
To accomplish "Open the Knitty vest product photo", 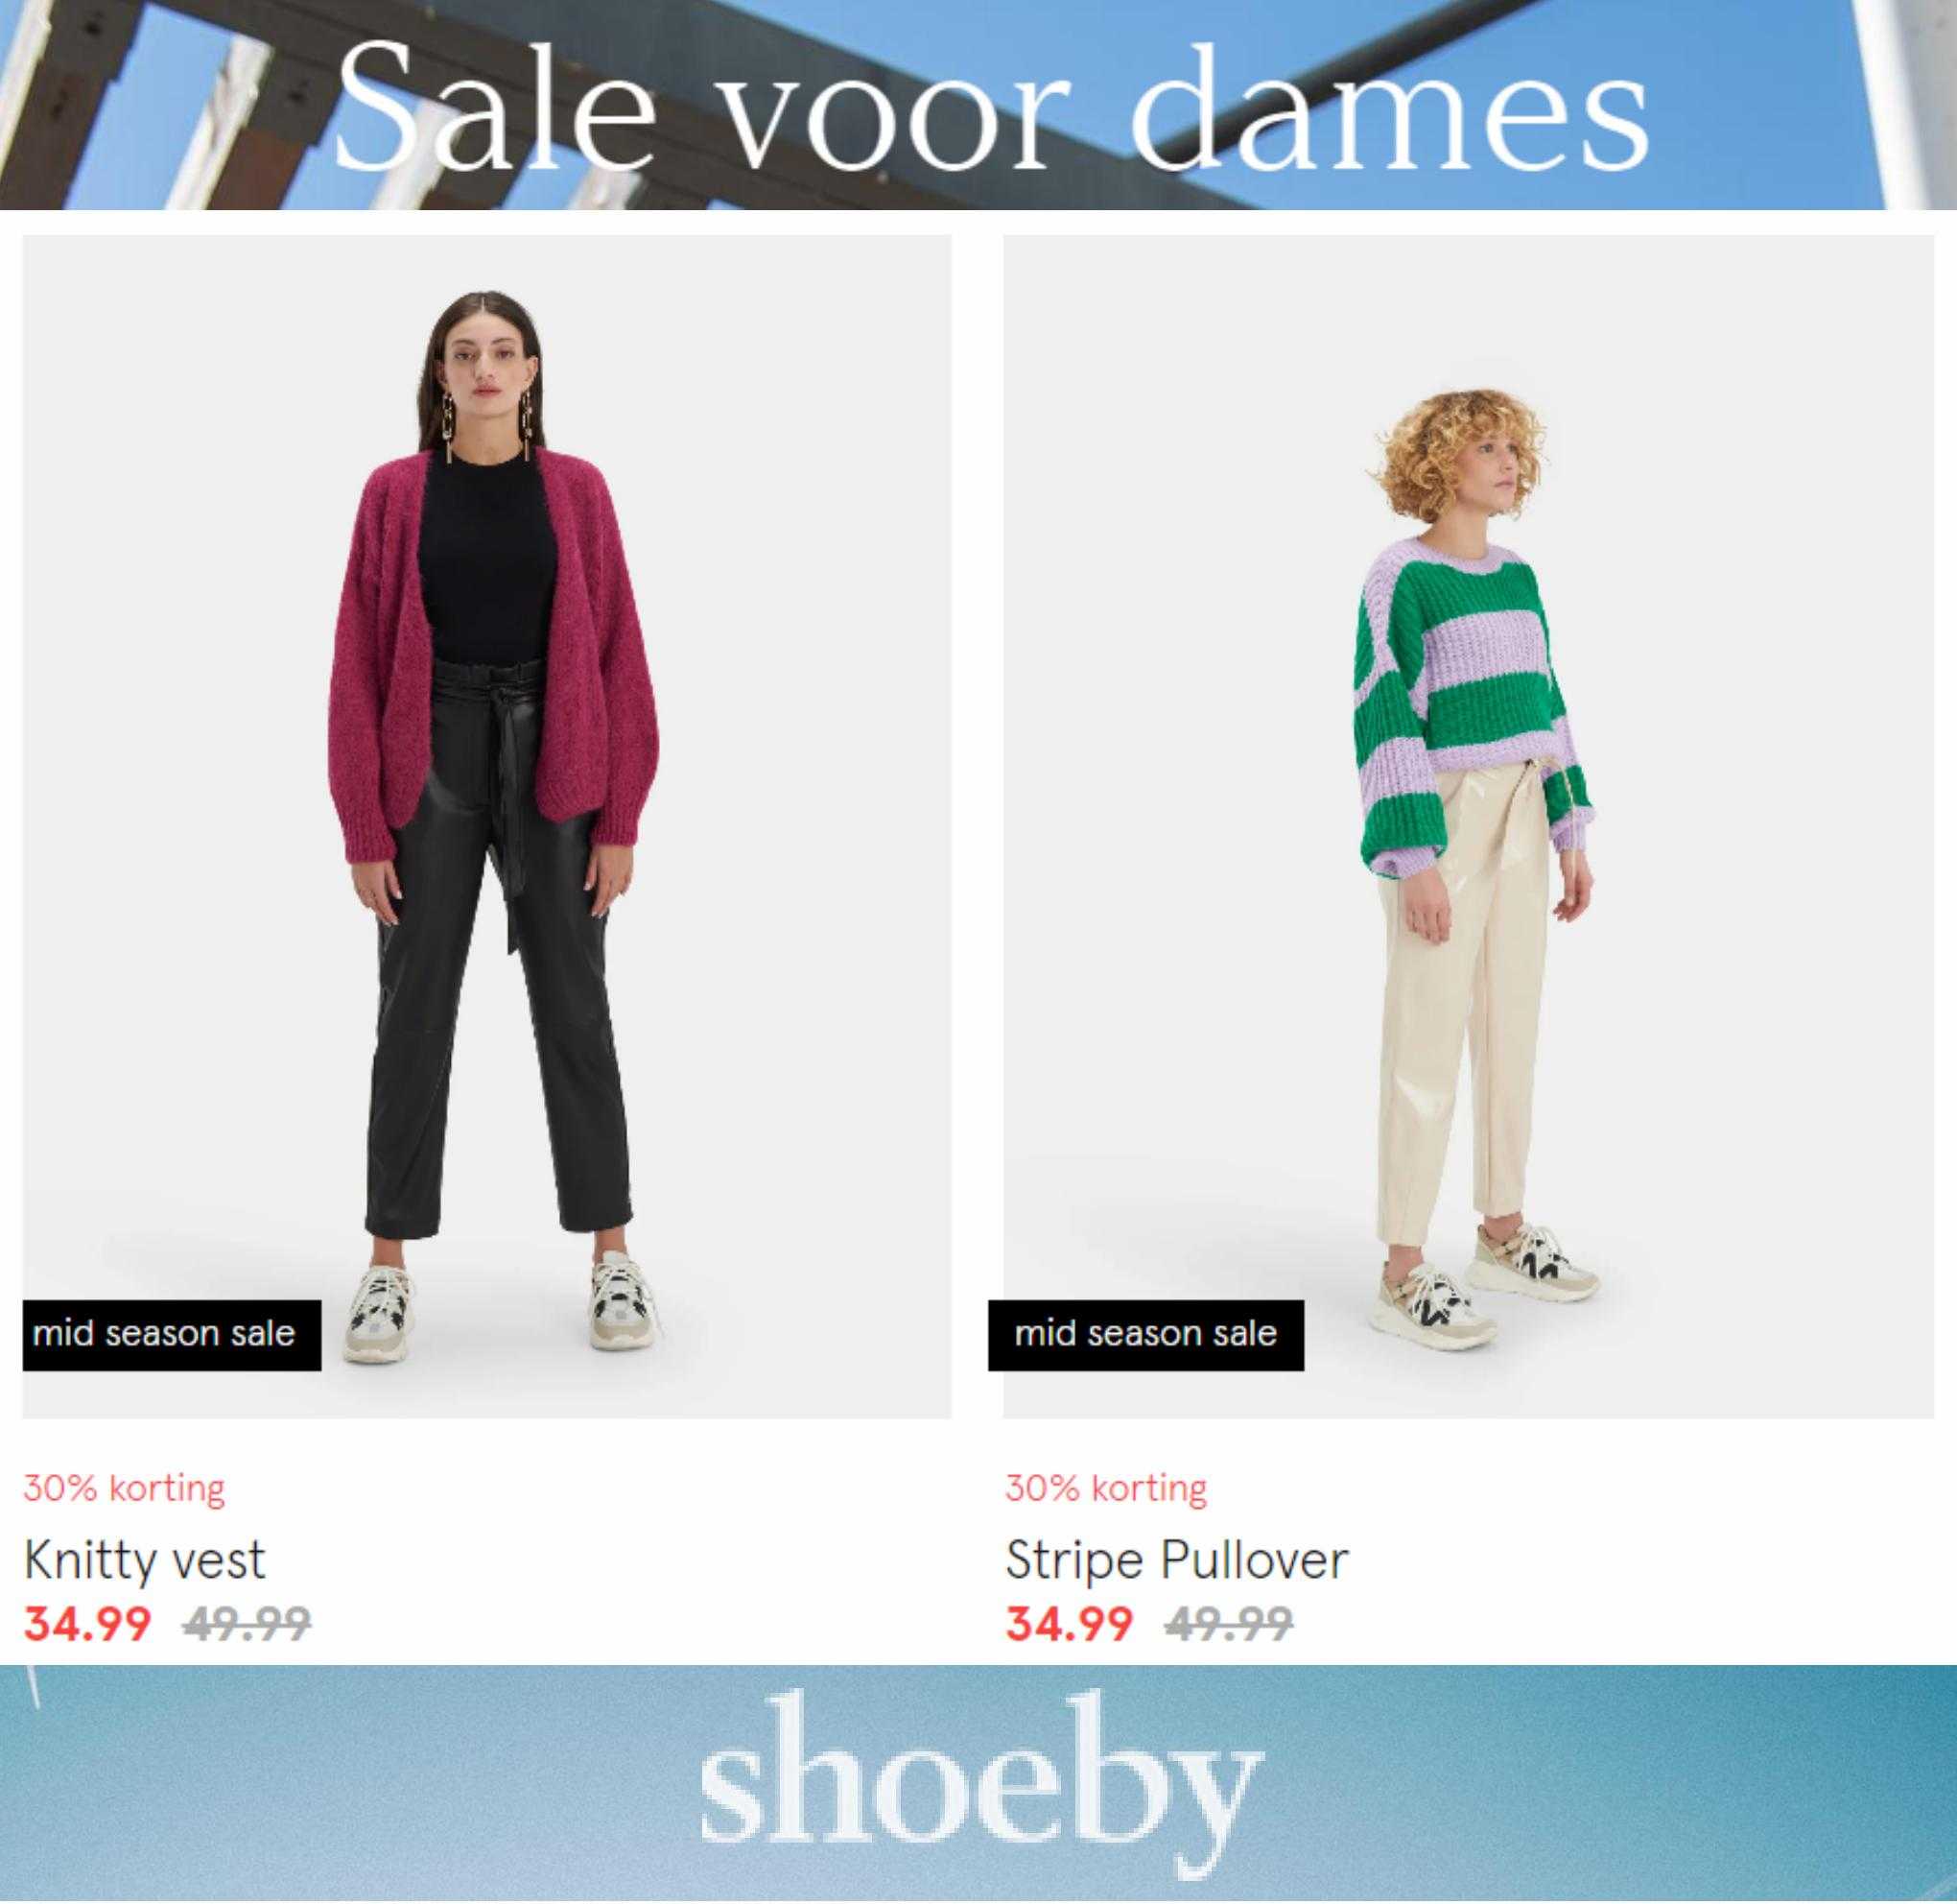I will pyautogui.click(x=486, y=827).
